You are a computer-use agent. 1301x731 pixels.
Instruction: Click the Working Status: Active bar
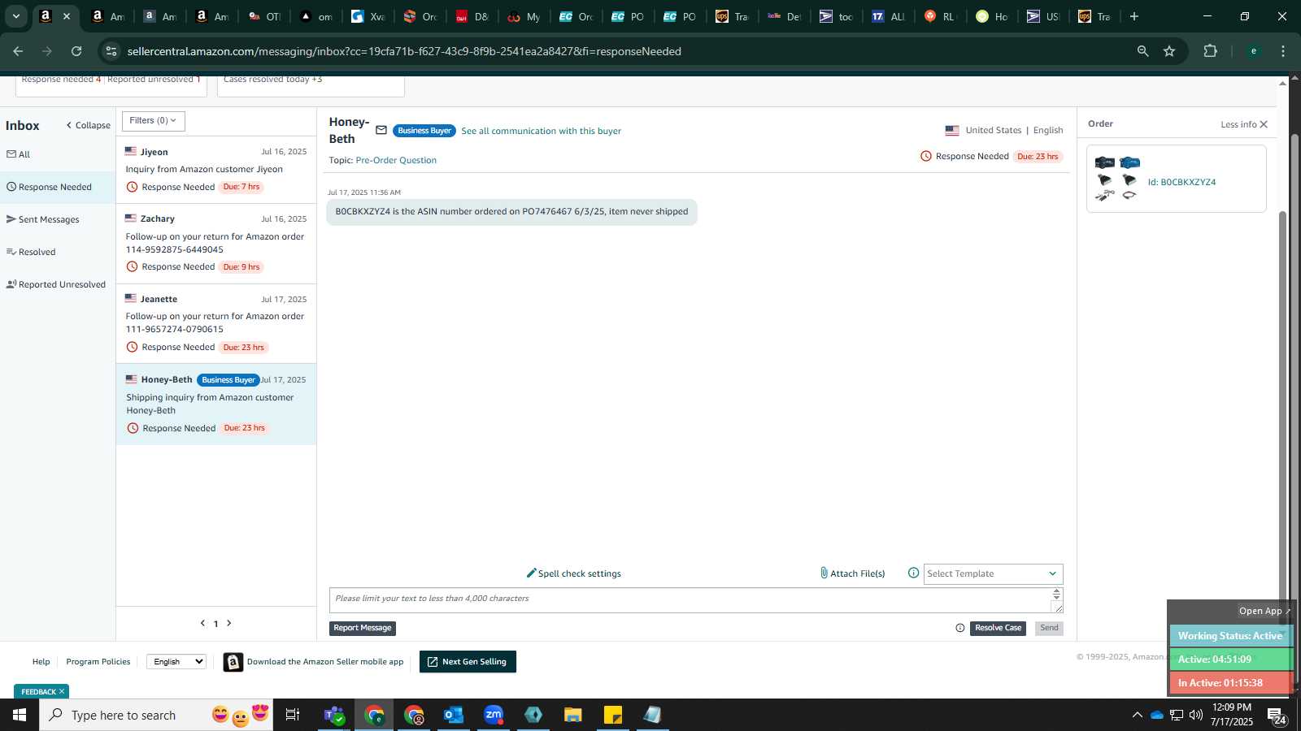coord(1229,636)
